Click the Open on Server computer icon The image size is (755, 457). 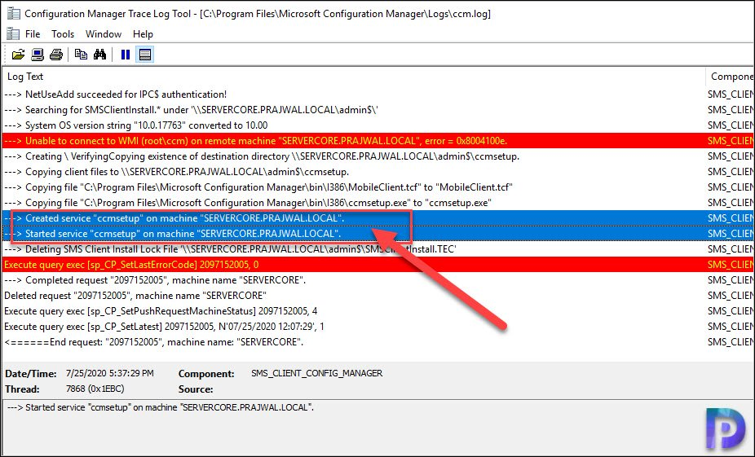38,55
